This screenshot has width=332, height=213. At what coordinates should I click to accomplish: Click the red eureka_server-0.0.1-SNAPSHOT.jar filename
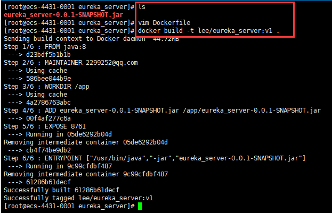pyautogui.click(x=63, y=15)
